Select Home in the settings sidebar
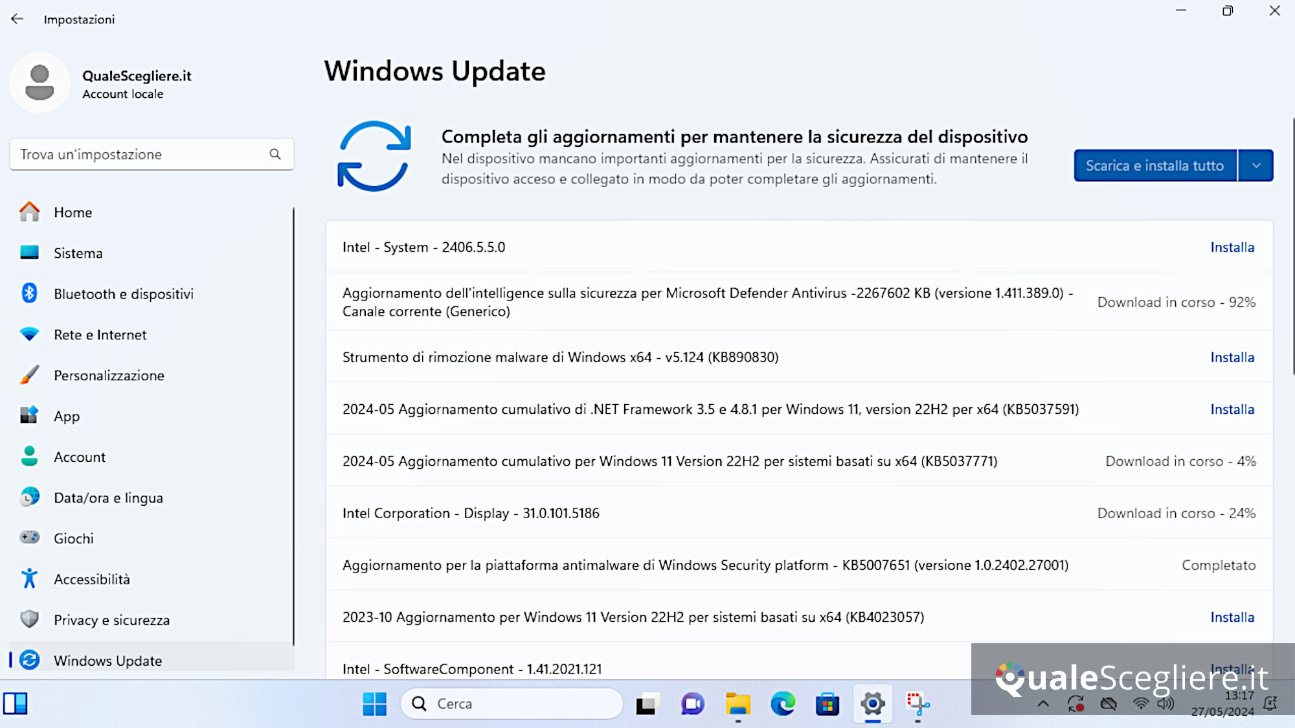The height and width of the screenshot is (728, 1295). 73,212
